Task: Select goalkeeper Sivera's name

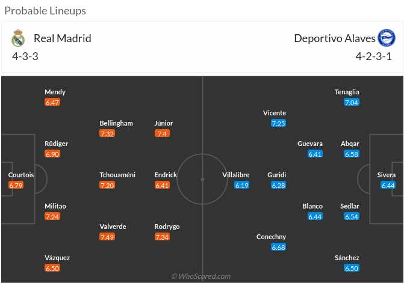Action: (x=387, y=175)
